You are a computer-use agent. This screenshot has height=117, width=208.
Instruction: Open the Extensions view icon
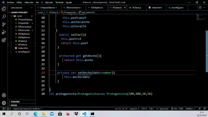(x=4, y=40)
